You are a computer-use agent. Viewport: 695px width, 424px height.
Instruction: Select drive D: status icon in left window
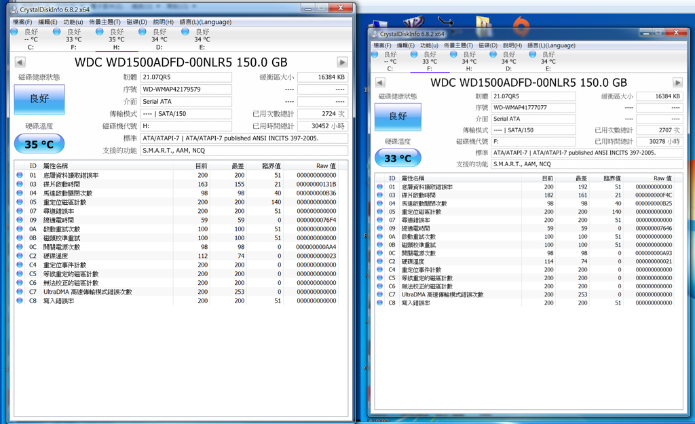coord(143,31)
